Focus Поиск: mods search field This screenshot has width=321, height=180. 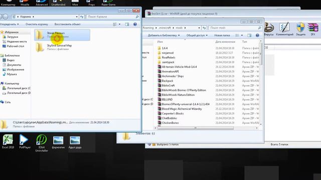click(233, 28)
